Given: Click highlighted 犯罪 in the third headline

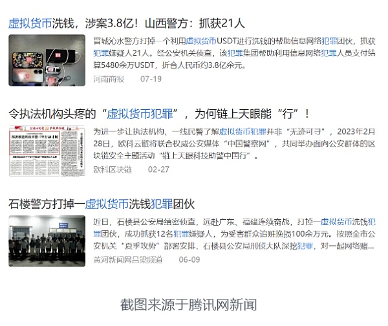Looking at the screenshot, I should click(161, 204).
